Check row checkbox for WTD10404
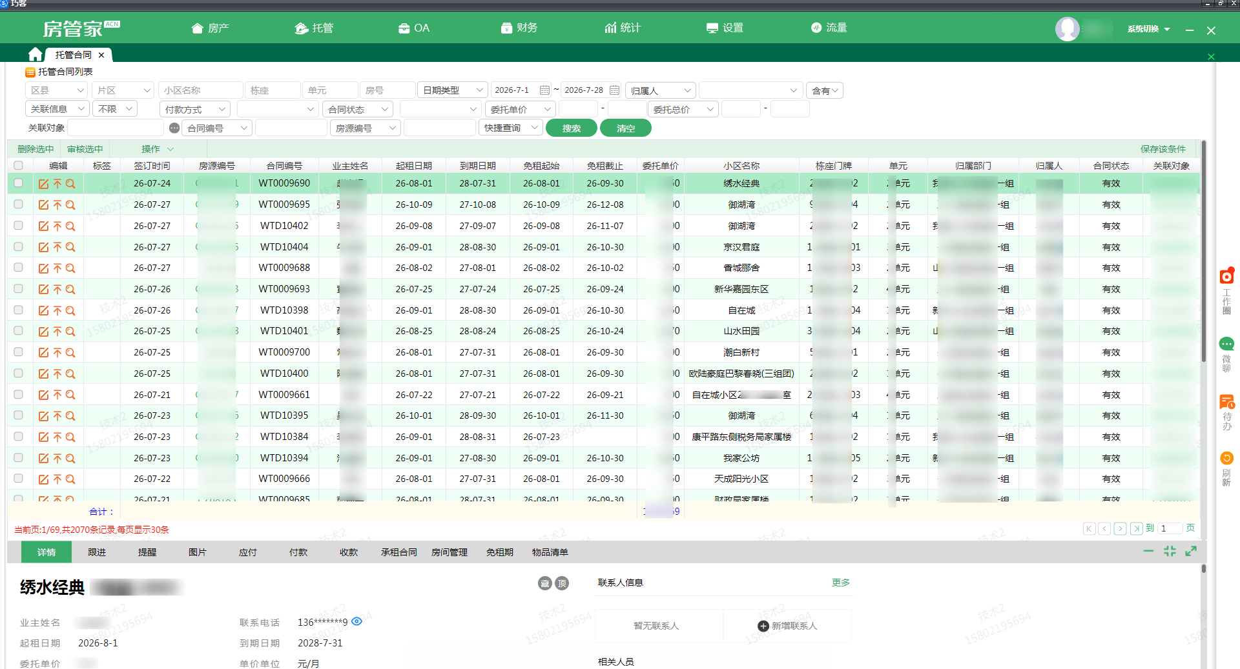 click(x=18, y=246)
